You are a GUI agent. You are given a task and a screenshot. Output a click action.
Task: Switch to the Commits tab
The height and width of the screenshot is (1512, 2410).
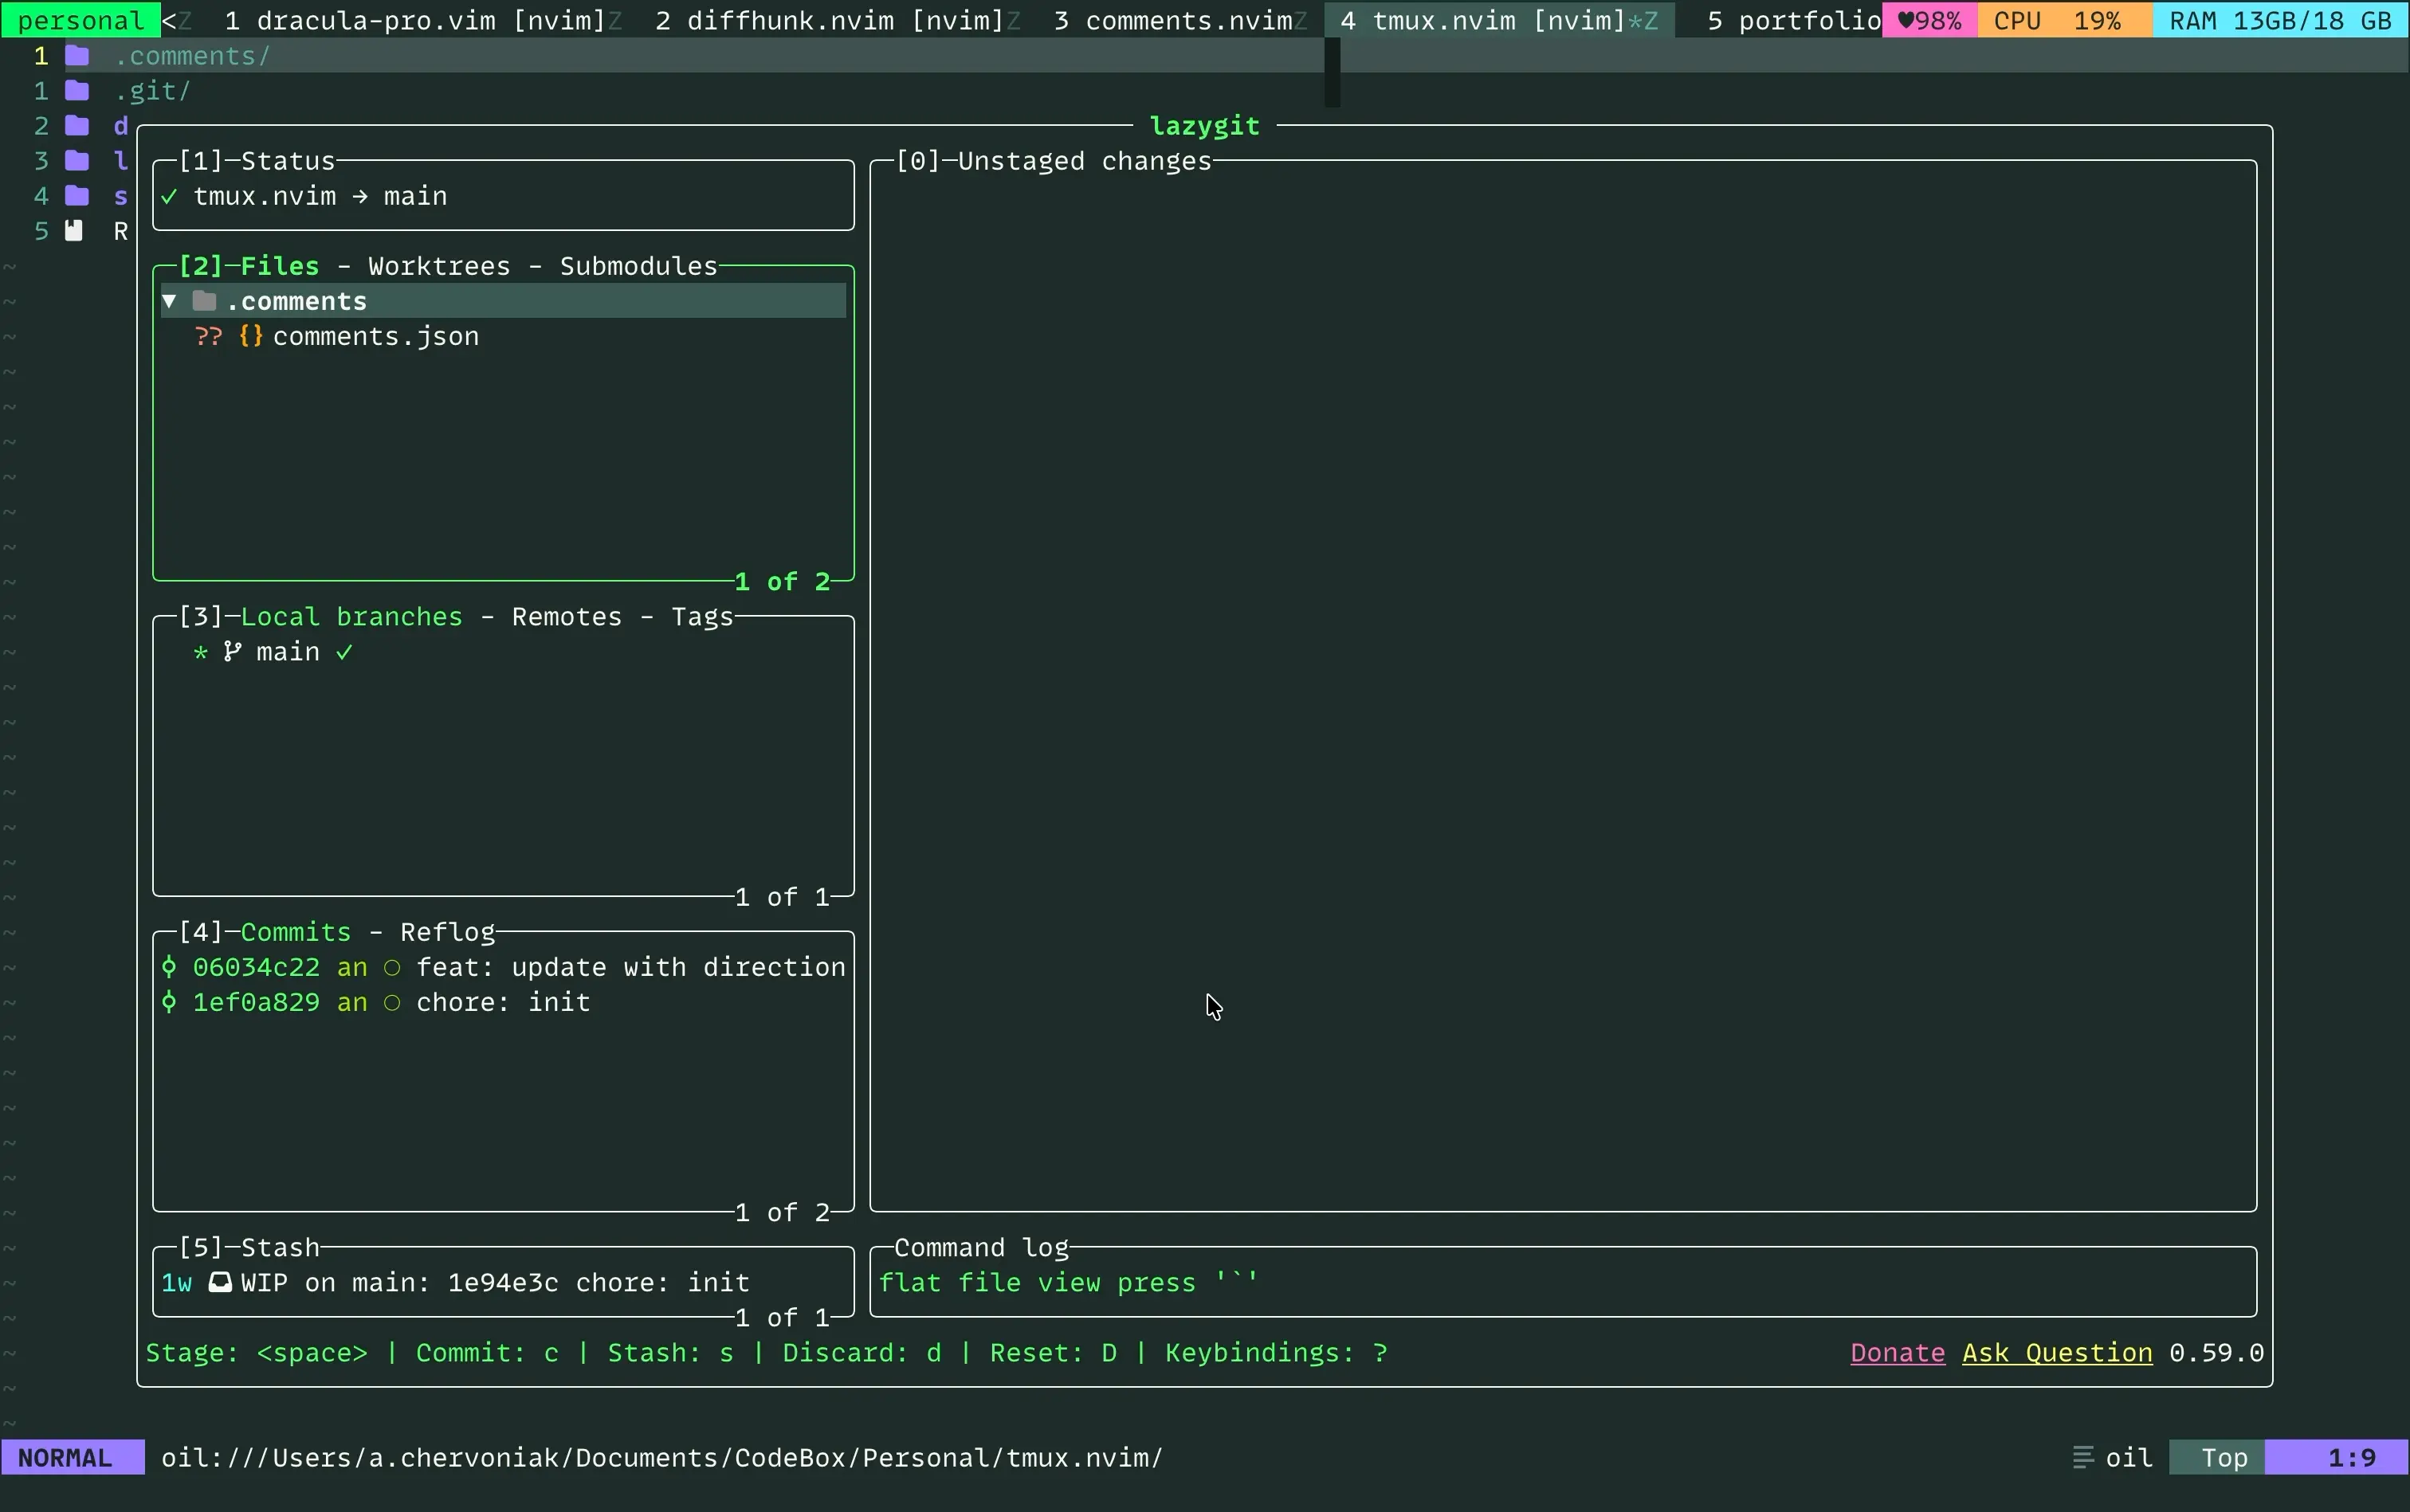coord(296,932)
